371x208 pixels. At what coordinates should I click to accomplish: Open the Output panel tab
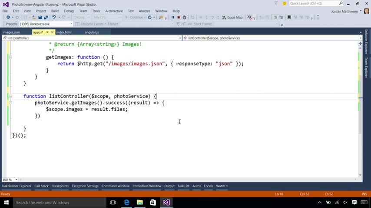pos(169,186)
